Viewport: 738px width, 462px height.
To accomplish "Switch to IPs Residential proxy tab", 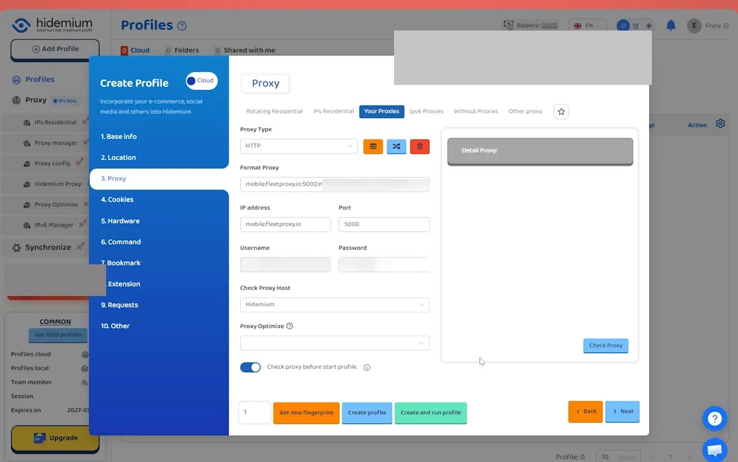I will pos(333,112).
